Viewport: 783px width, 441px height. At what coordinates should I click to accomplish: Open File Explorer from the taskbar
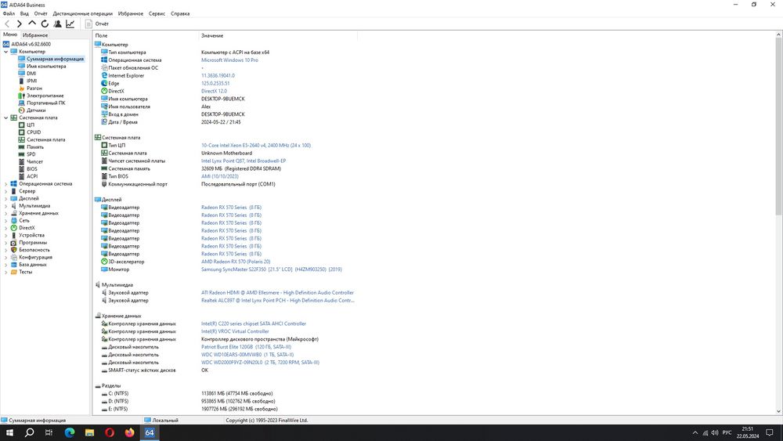point(89,432)
